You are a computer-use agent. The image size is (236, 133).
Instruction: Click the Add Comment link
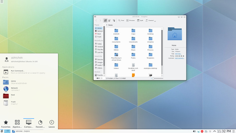180,58
